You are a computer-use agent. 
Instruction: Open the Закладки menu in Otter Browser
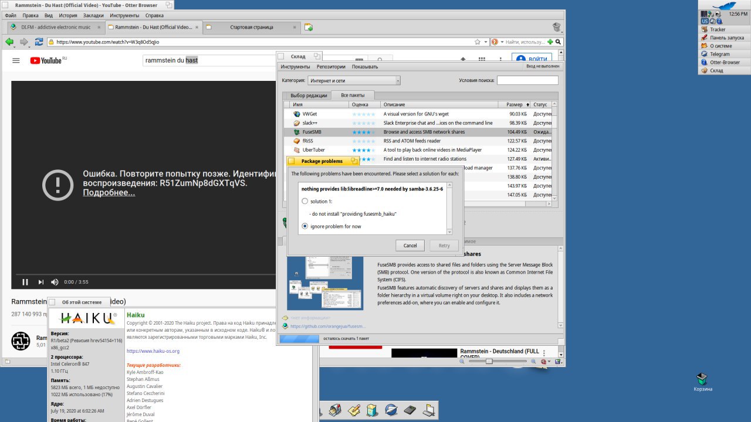[93, 15]
